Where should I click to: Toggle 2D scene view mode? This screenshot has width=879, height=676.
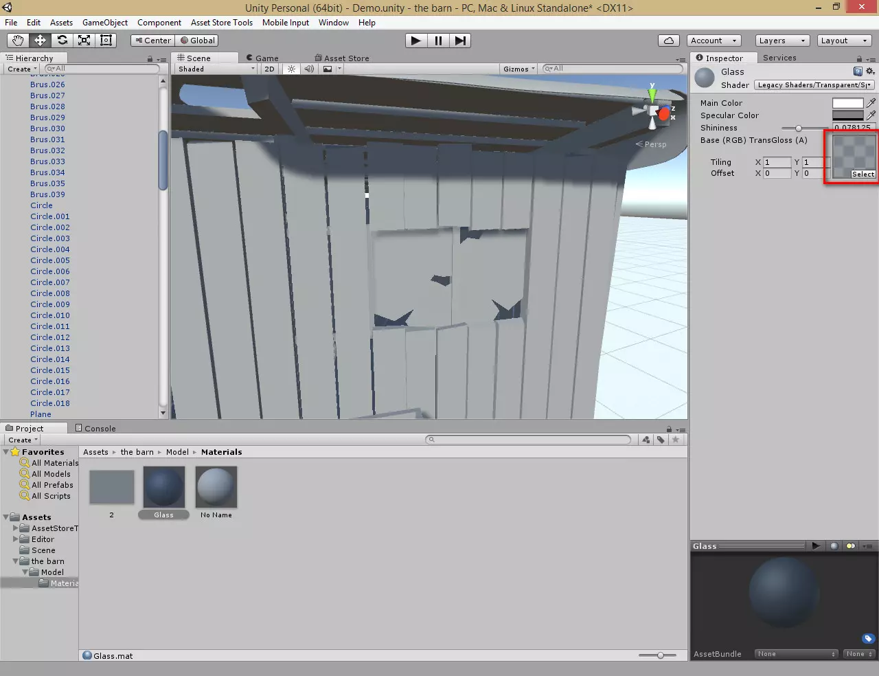click(269, 69)
